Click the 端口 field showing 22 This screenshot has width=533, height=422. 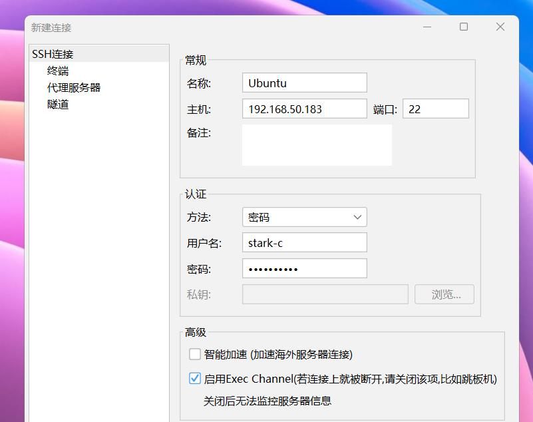436,108
